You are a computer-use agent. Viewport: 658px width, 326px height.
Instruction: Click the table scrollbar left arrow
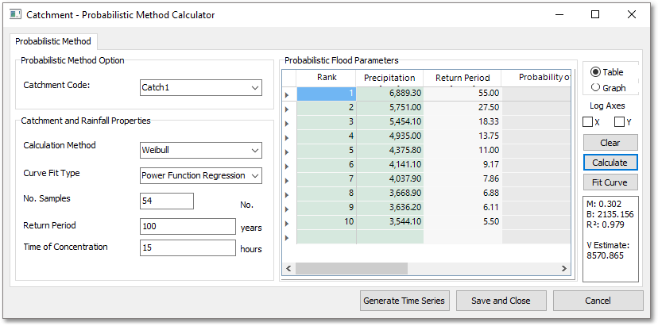point(288,269)
